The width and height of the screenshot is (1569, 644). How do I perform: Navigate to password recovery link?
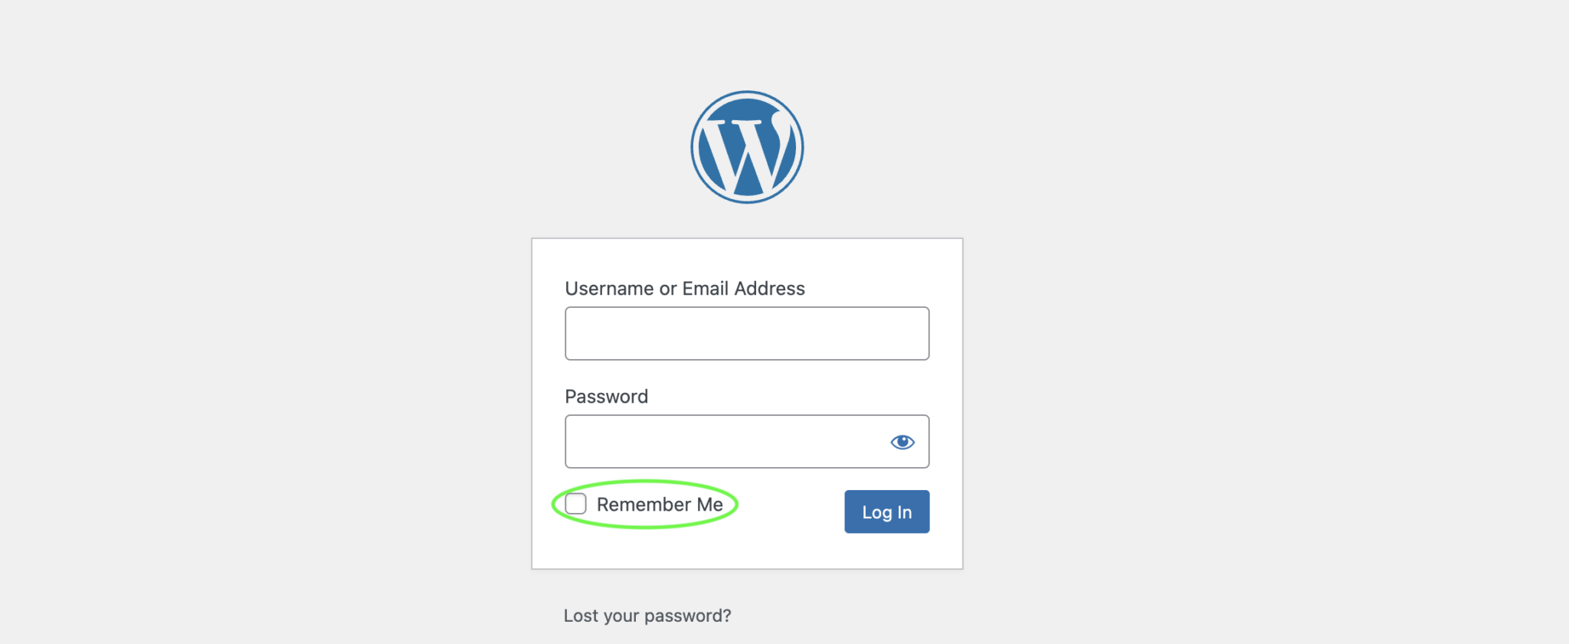pyautogui.click(x=647, y=615)
